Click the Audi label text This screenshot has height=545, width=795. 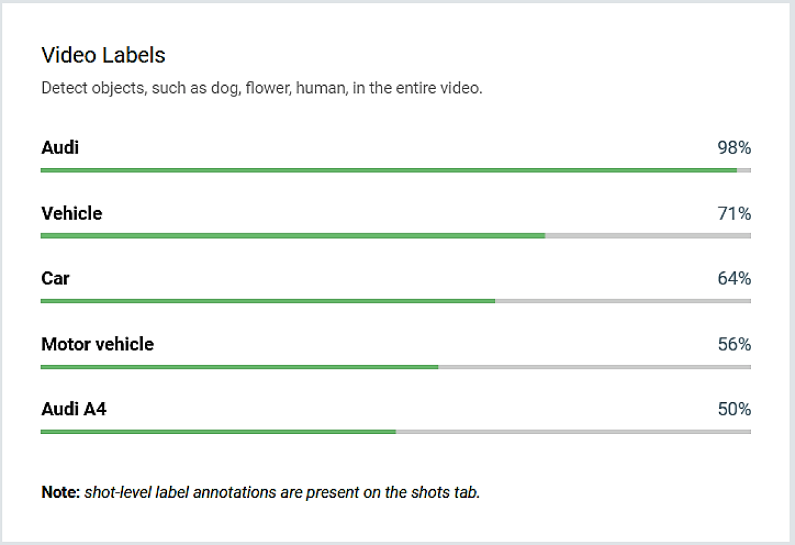[x=60, y=148]
